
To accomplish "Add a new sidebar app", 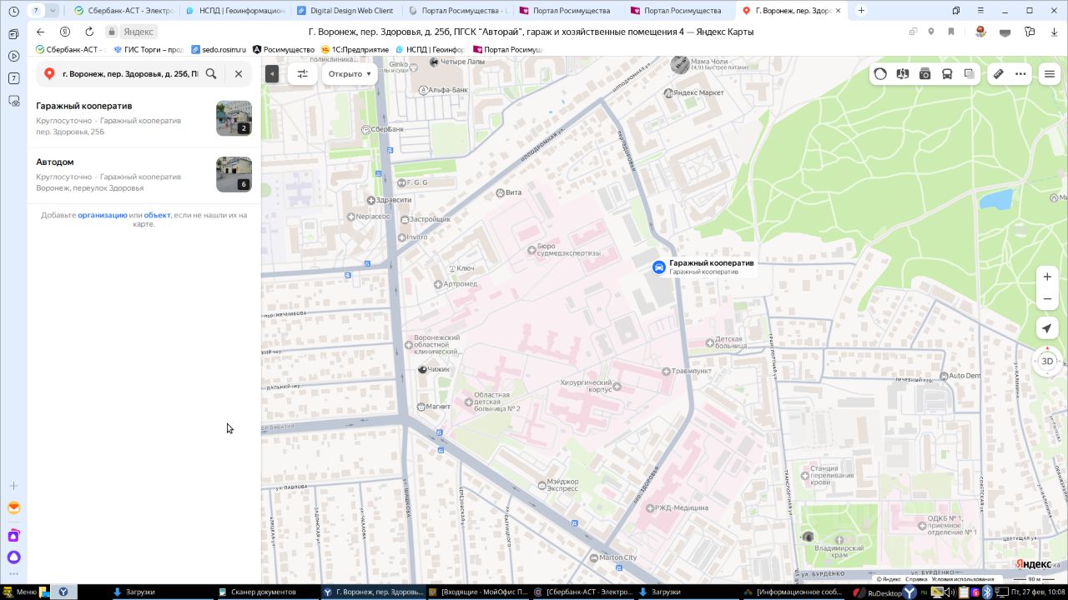I will click(13, 486).
